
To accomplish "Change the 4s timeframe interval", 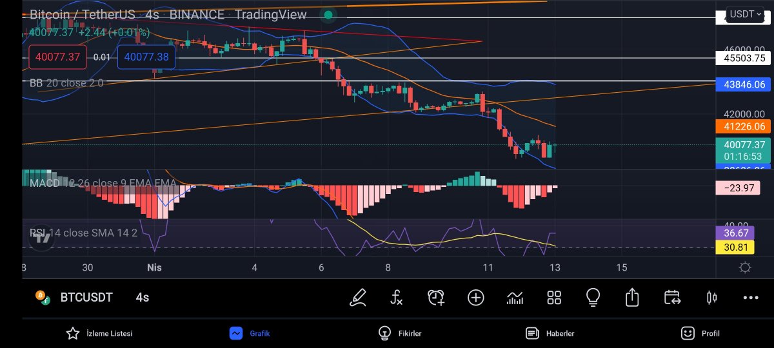I will [143, 297].
